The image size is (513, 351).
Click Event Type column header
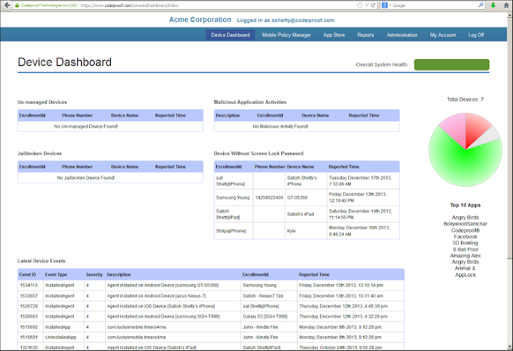(55, 274)
